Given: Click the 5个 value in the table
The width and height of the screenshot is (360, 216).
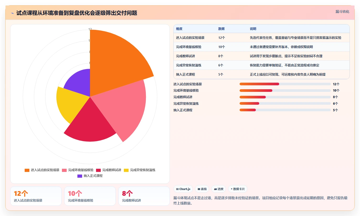Looking at the screenshot, I should pos(221,75).
